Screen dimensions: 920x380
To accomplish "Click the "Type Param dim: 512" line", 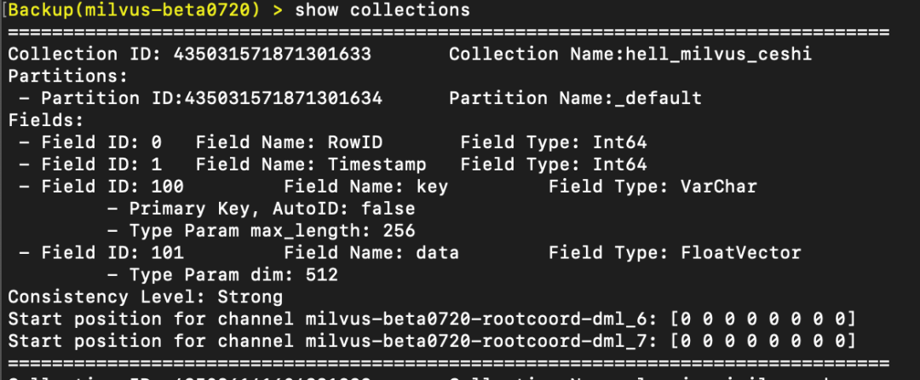I will tap(222, 275).
